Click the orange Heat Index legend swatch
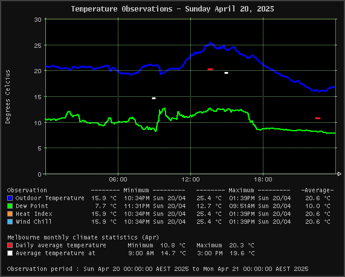This screenshot has width=345, height=277. [x=10, y=214]
